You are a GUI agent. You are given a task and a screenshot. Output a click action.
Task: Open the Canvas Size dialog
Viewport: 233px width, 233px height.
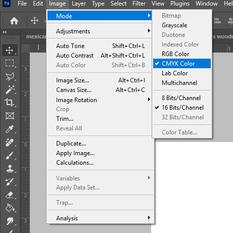[100, 90]
